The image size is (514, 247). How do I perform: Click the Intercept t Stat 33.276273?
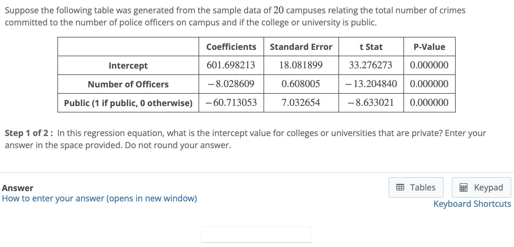(370, 65)
